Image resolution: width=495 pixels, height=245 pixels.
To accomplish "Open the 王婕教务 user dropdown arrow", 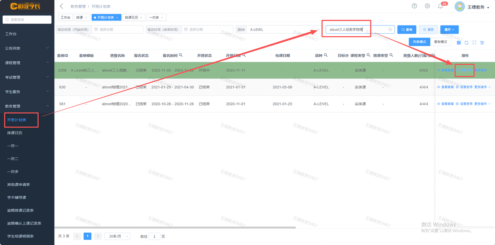I will pyautogui.click(x=488, y=7).
